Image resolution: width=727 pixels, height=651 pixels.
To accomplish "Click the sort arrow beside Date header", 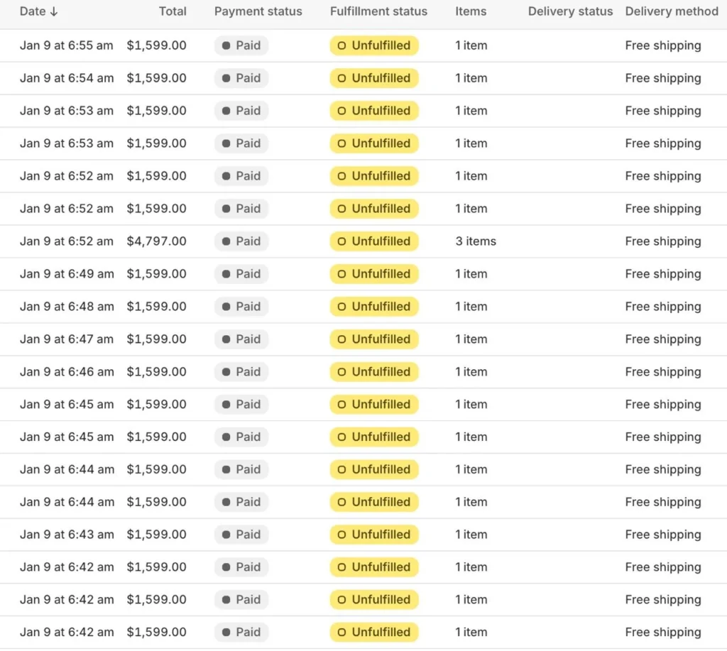I will (x=54, y=11).
